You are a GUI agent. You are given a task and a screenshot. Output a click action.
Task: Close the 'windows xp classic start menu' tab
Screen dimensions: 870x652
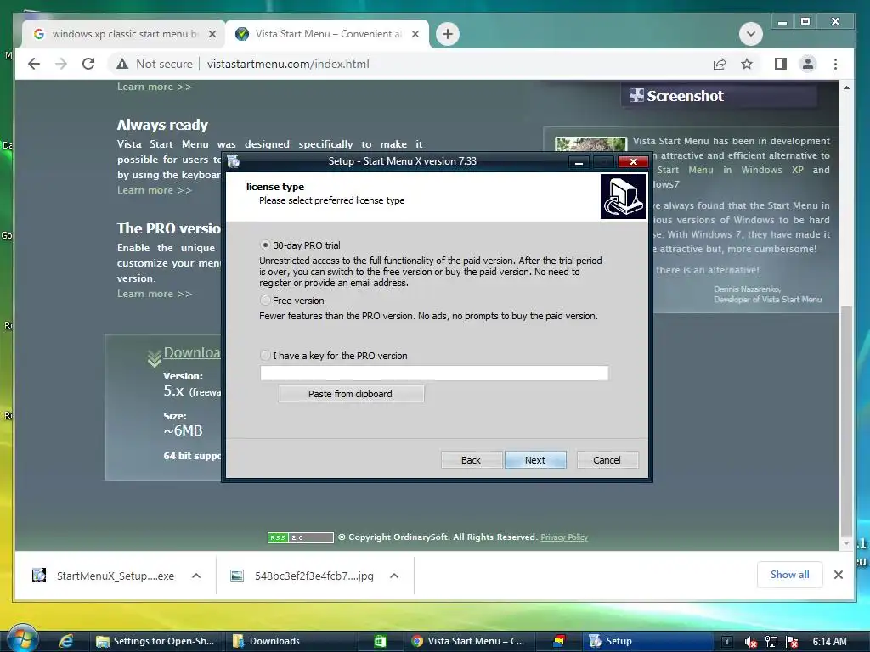(212, 34)
